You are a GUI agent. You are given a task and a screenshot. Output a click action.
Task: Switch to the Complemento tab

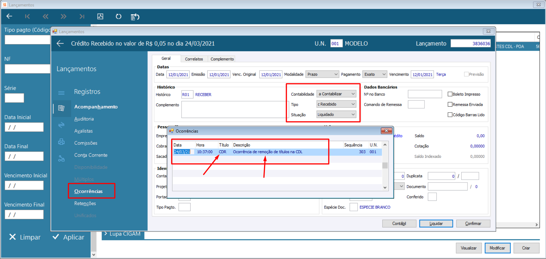click(222, 59)
